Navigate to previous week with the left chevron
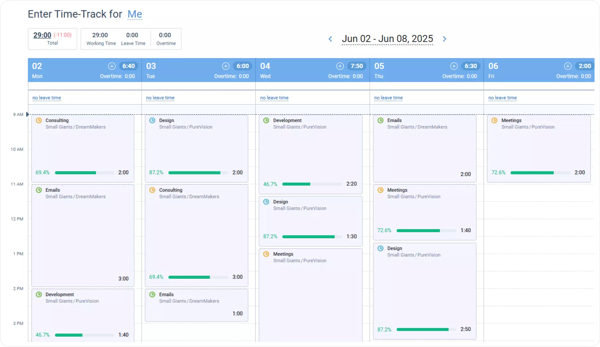The image size is (600, 347). pyautogui.click(x=331, y=39)
